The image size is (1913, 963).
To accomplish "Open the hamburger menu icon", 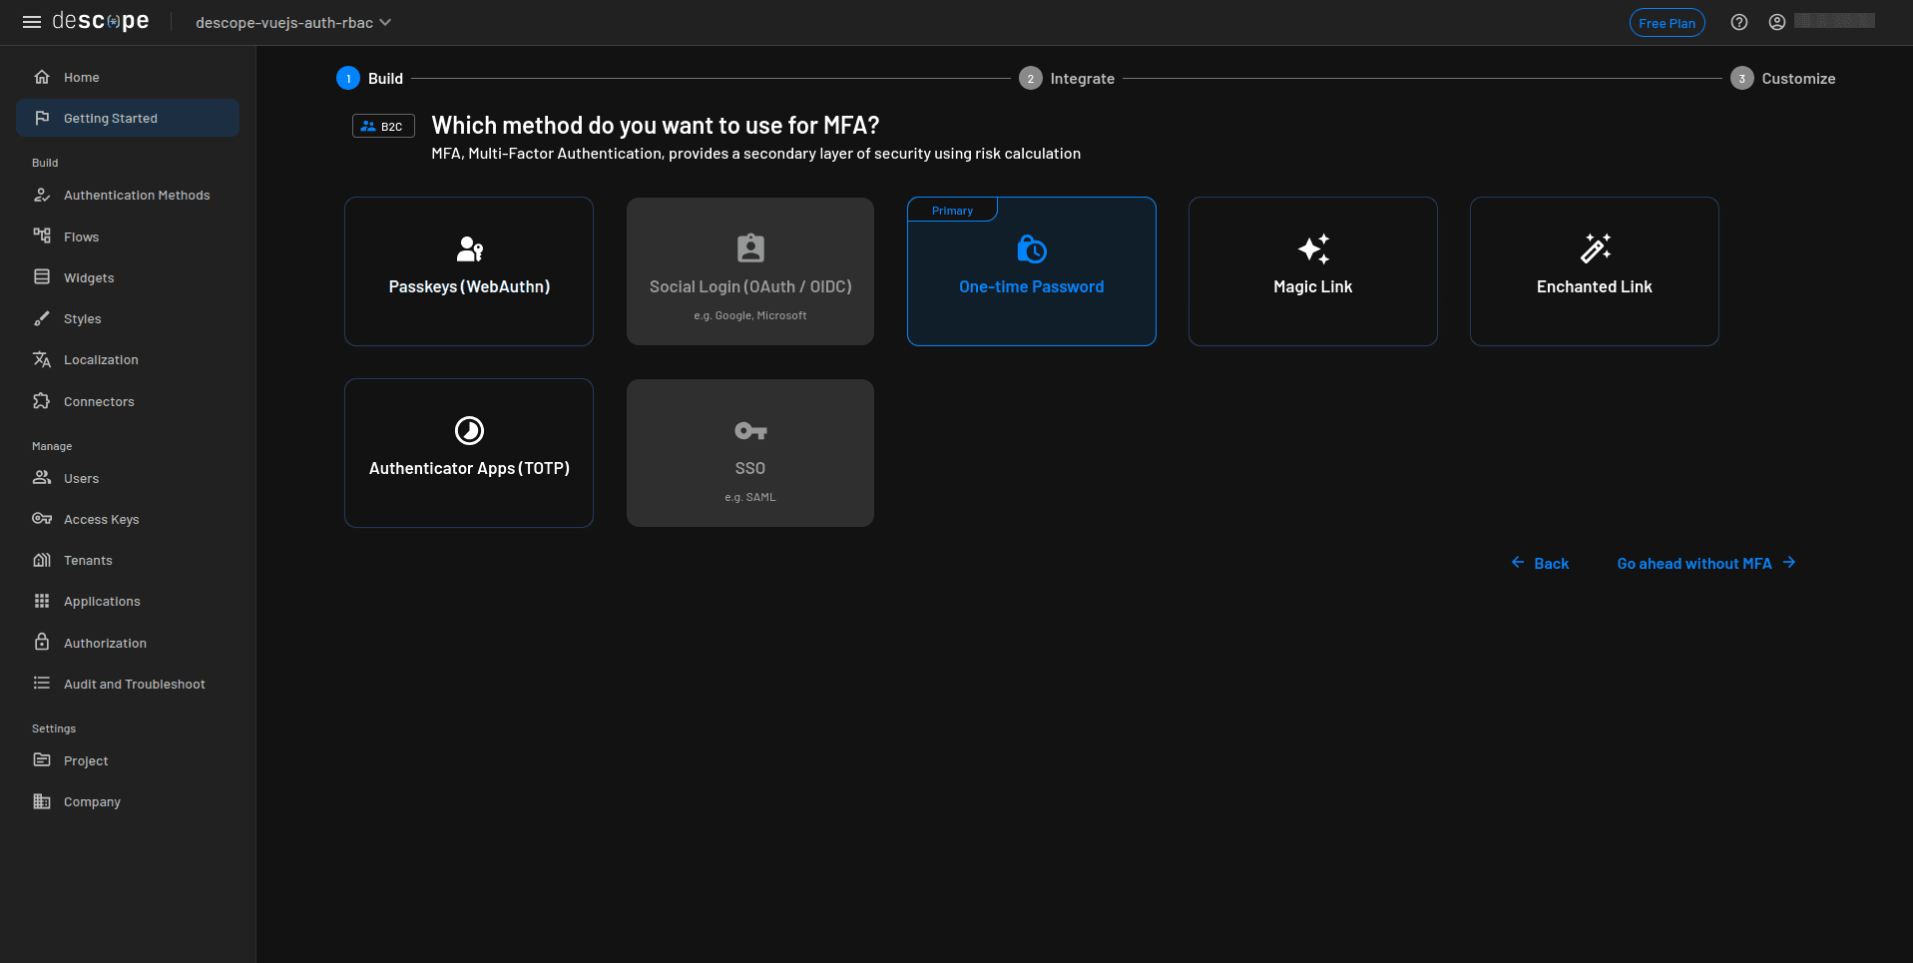I will point(32,22).
